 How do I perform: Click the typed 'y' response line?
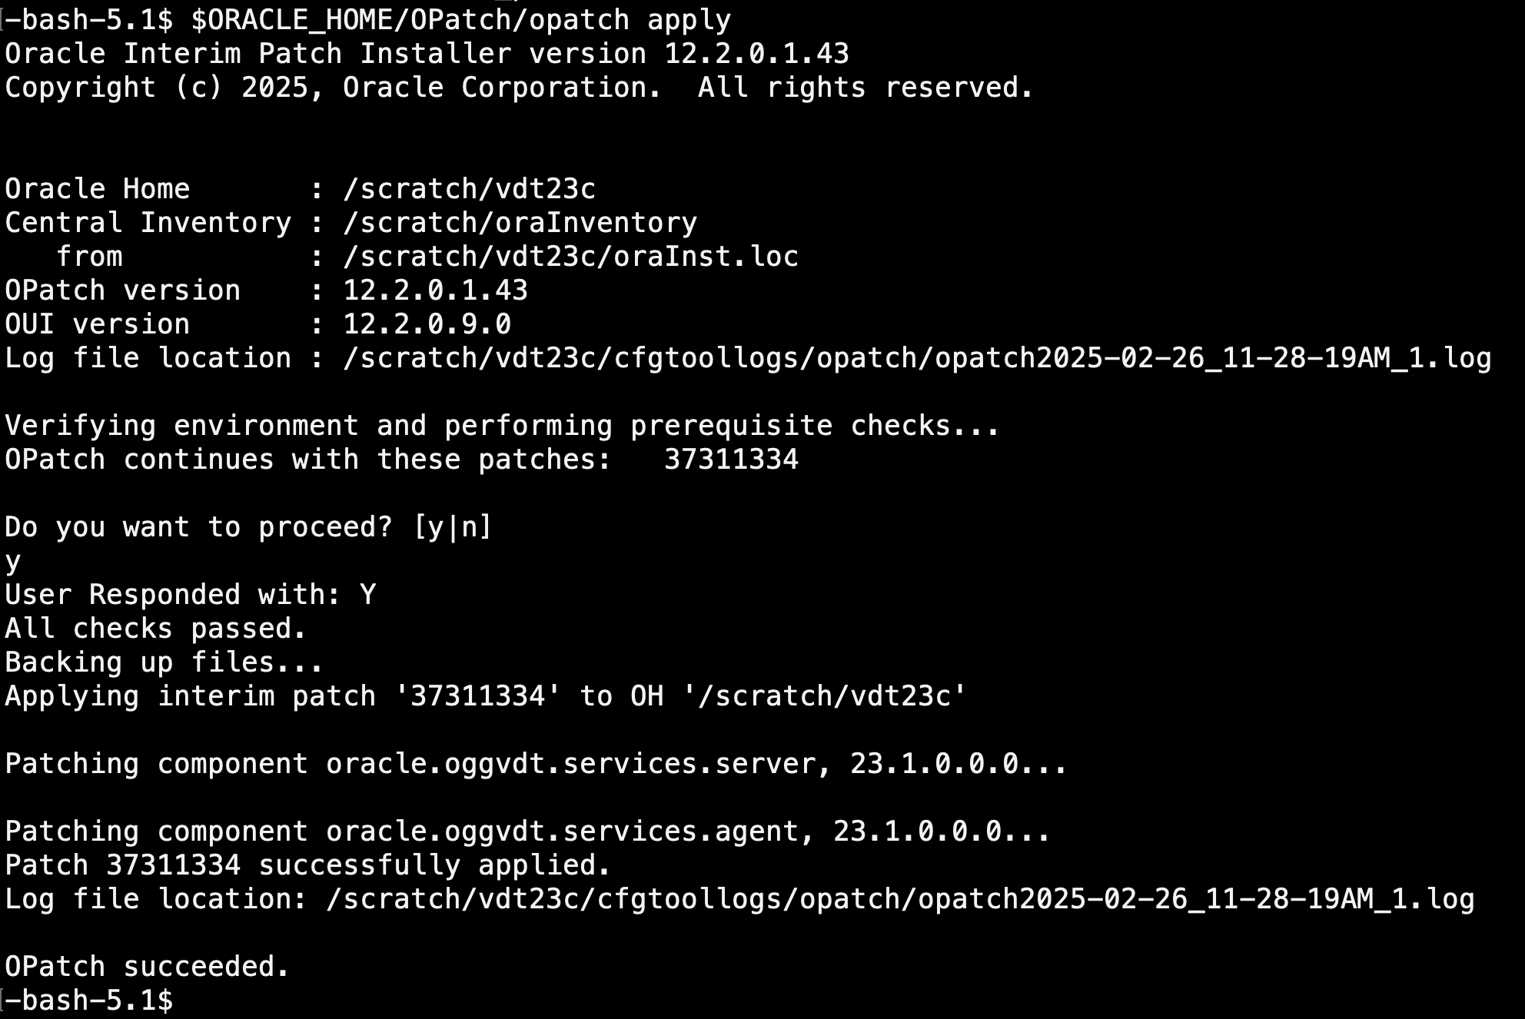(13, 562)
